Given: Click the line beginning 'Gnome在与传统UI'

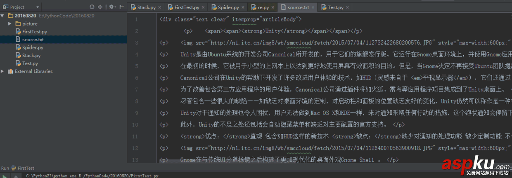Looking at the screenshot, I should click(279, 160).
